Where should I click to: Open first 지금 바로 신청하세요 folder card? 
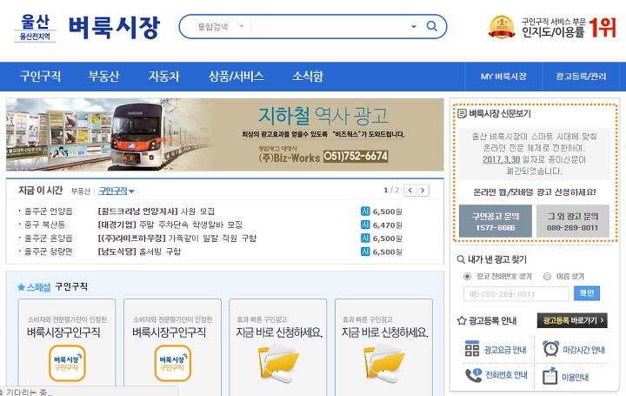[x=278, y=347]
